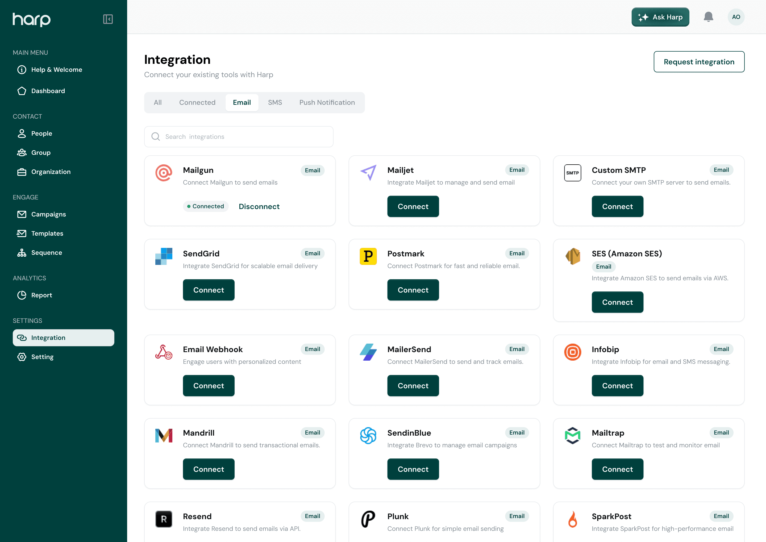Click the Resend R logo icon
This screenshot has height=542, width=766.
point(164,519)
